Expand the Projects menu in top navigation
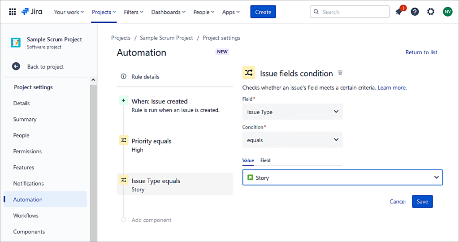The image size is (459, 242). tap(104, 12)
